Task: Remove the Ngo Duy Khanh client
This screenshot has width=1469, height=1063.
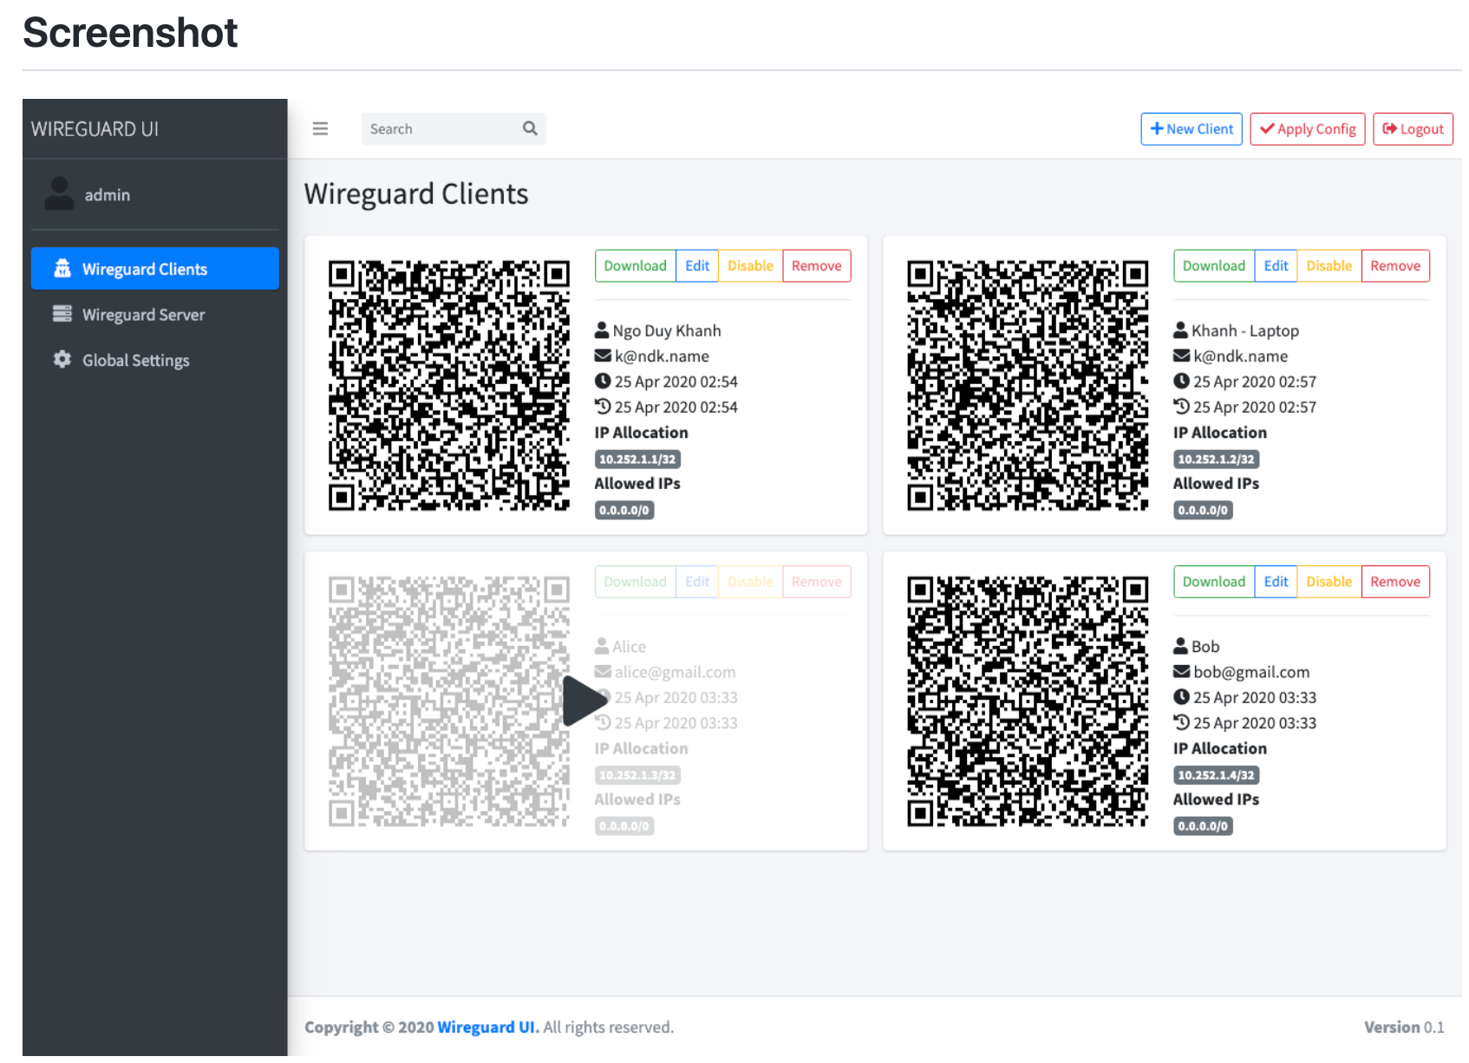Action: (816, 265)
